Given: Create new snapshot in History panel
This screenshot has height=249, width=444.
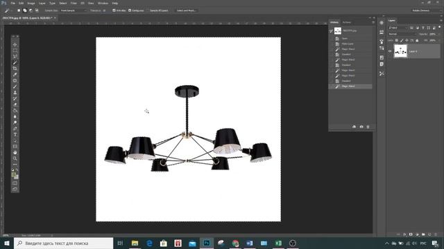Looking at the screenshot, I should (361, 127).
